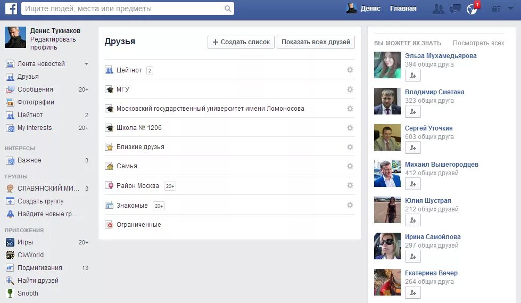This screenshot has width=521, height=303.
Task: Click Найдите новые гр... in sidebar
Action: (47, 214)
